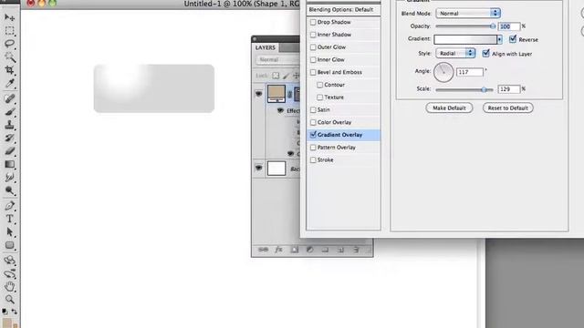Select the Gradient tool
The width and height of the screenshot is (584, 328).
(10, 164)
